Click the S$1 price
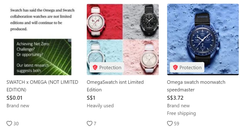The height and width of the screenshot is (135, 240). (x=91, y=98)
